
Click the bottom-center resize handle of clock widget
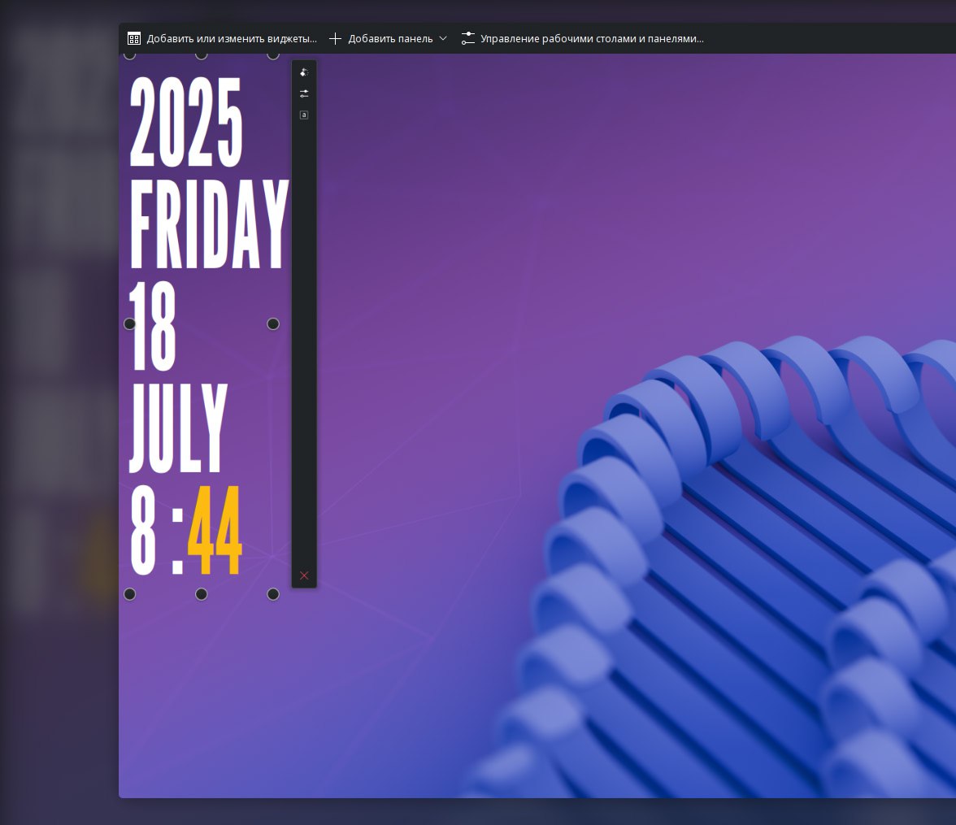202,594
